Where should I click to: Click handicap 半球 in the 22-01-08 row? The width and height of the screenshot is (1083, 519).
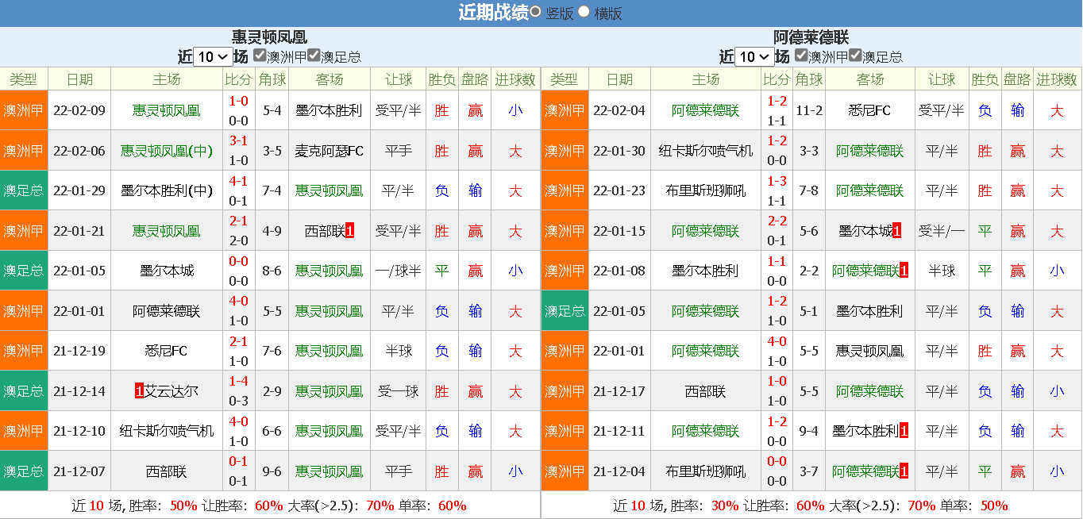click(x=942, y=271)
